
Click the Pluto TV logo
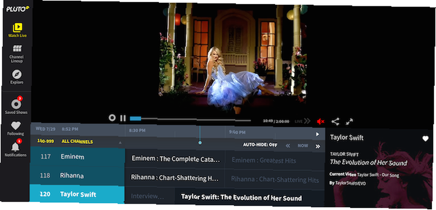coord(18,9)
